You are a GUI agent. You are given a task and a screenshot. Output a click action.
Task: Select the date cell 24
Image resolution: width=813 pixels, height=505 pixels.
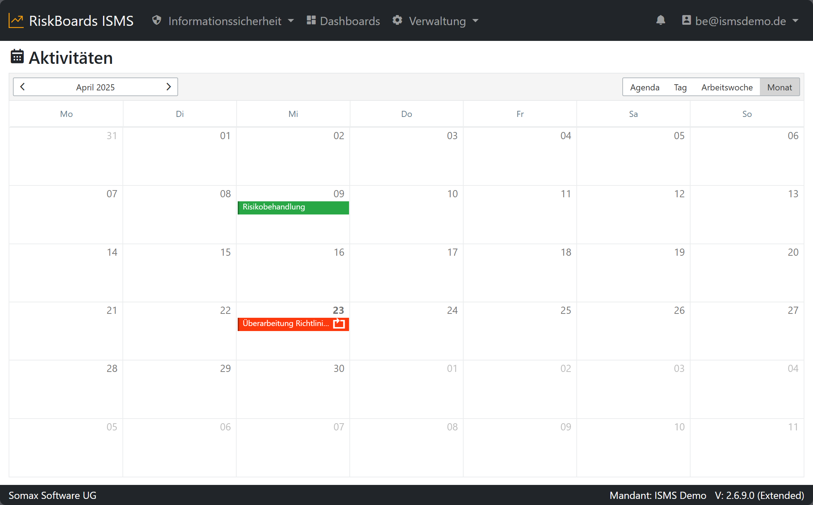(x=406, y=331)
